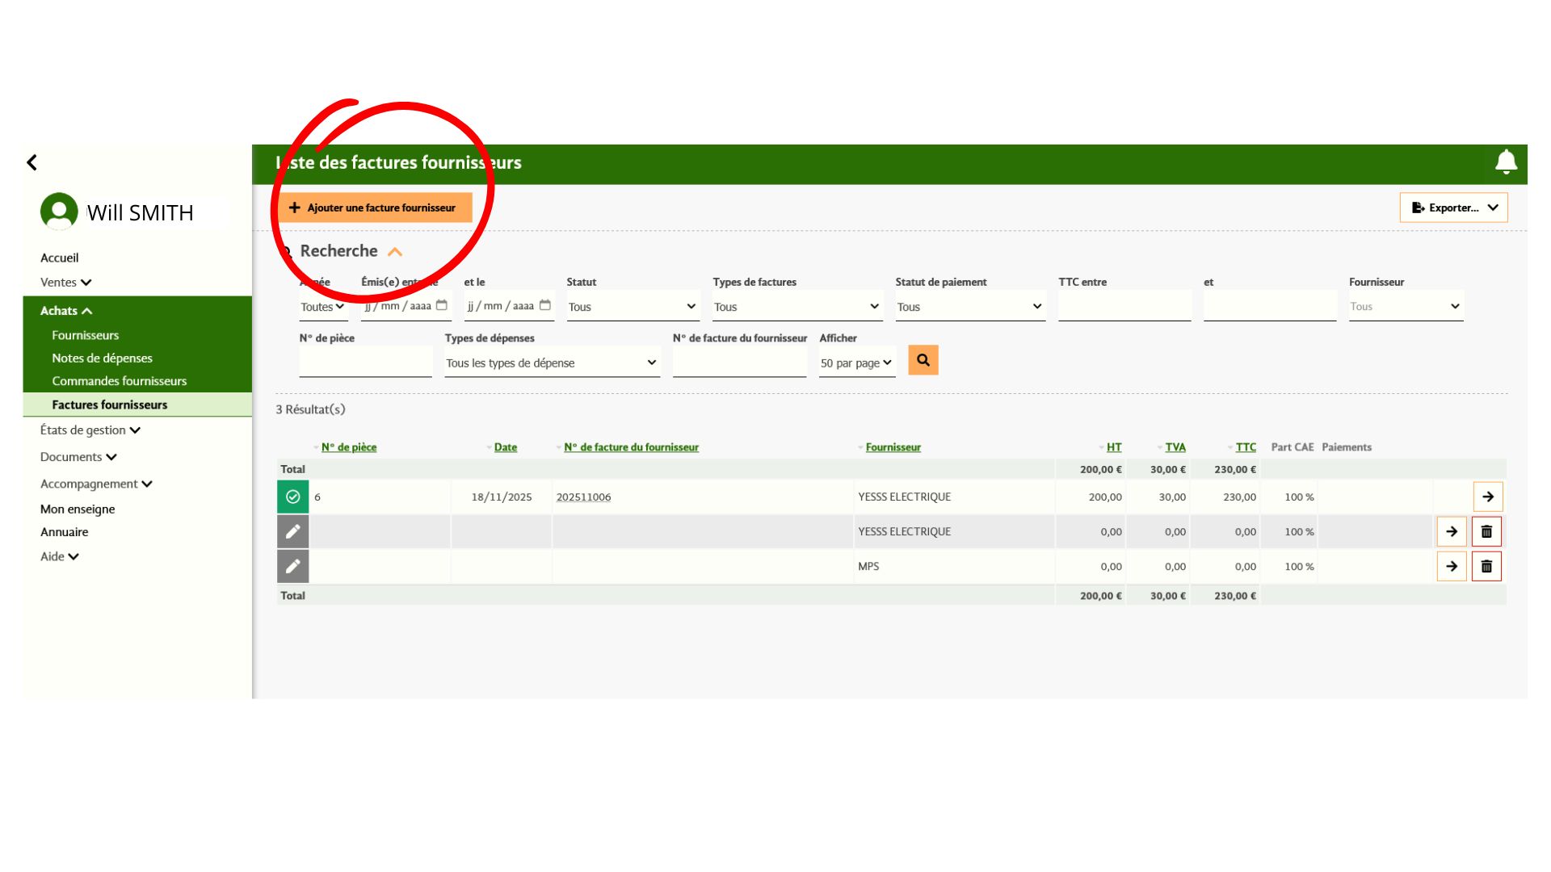
Task: Click the N° de pièce input field
Action: coord(365,362)
